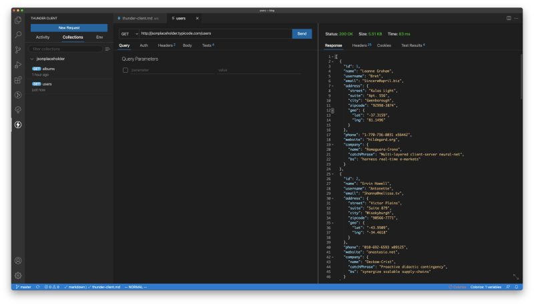
Task: Open the Search view in activity bar
Action: pyautogui.click(x=18, y=35)
